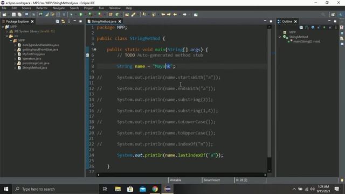Open the Source menu
345x194 pixels.
coord(26,8)
